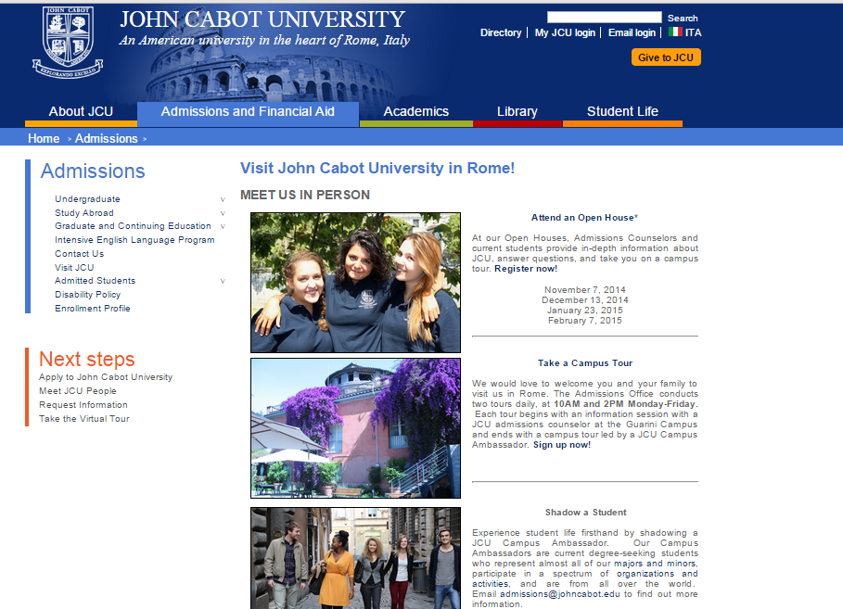Screen dimensions: 843x609
Task: Click Admissions in the breadcrumb
Action: click(107, 139)
